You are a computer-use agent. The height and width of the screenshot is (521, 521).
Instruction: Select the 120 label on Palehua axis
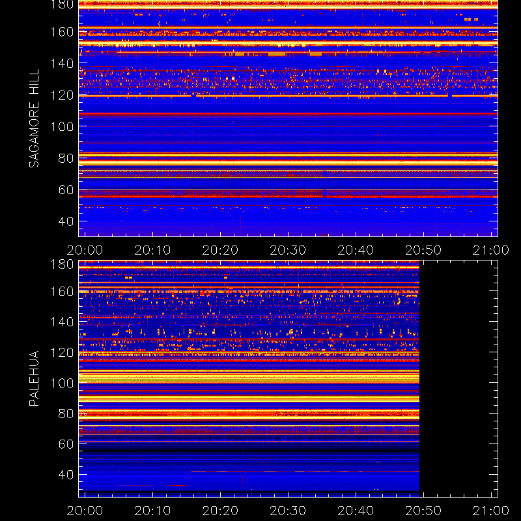(62, 352)
